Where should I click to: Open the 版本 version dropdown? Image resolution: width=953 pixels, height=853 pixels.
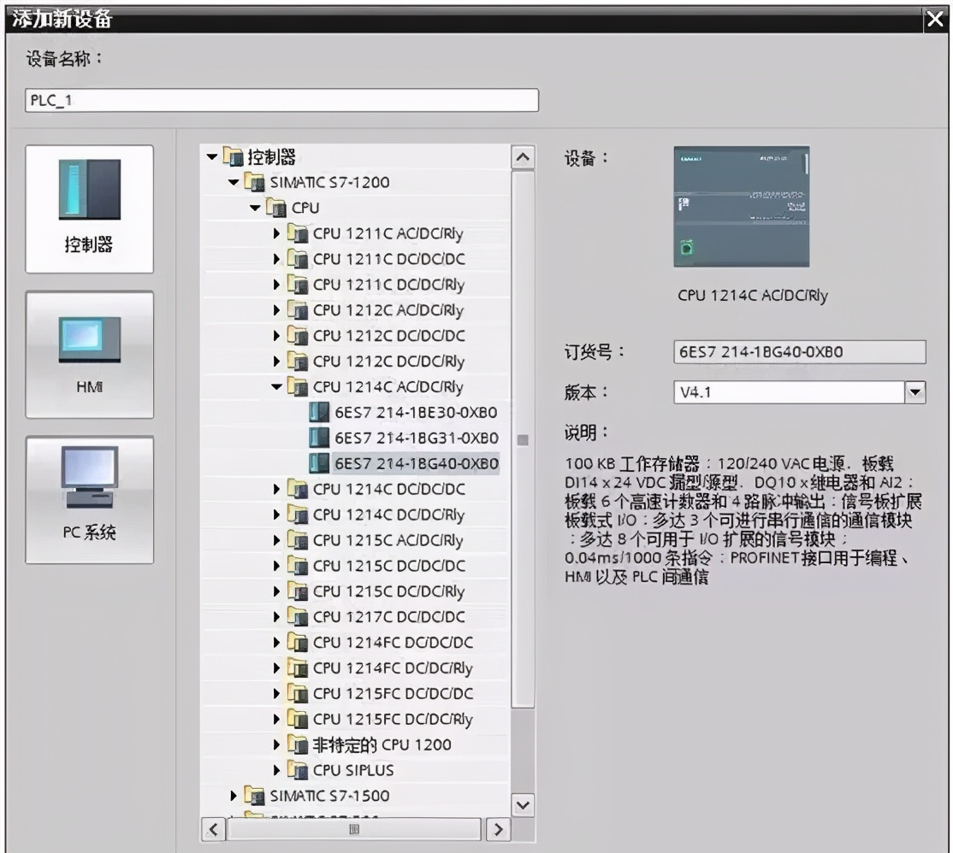916,392
